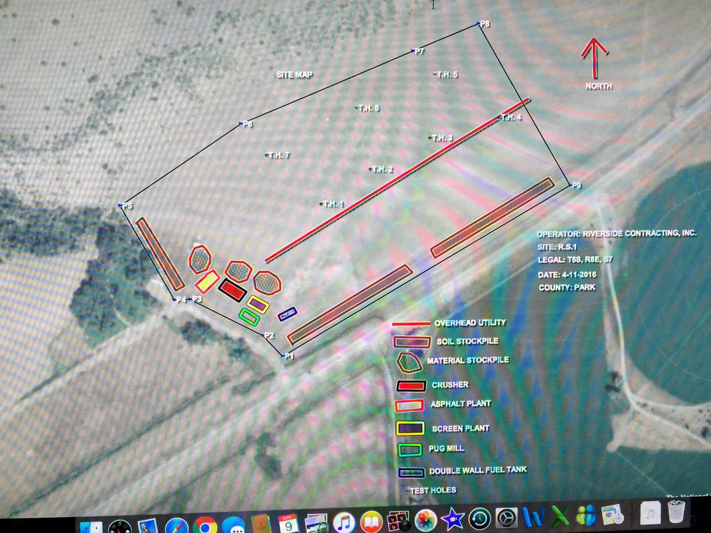
Task: Open Calendar showing May 9
Action: tap(288, 524)
